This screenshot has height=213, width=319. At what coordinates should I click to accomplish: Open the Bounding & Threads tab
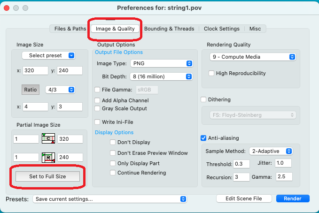click(x=169, y=29)
